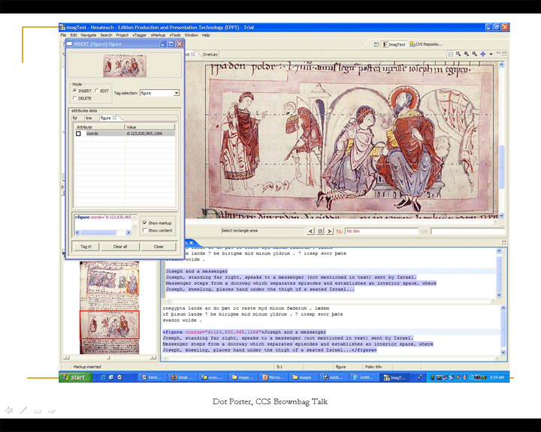Screen dimensions: 541x432
Task: Open the xMarkup menu
Action: tap(158, 35)
